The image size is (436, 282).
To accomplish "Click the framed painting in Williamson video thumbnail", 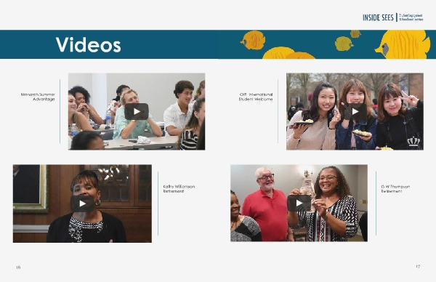I will [30, 188].
